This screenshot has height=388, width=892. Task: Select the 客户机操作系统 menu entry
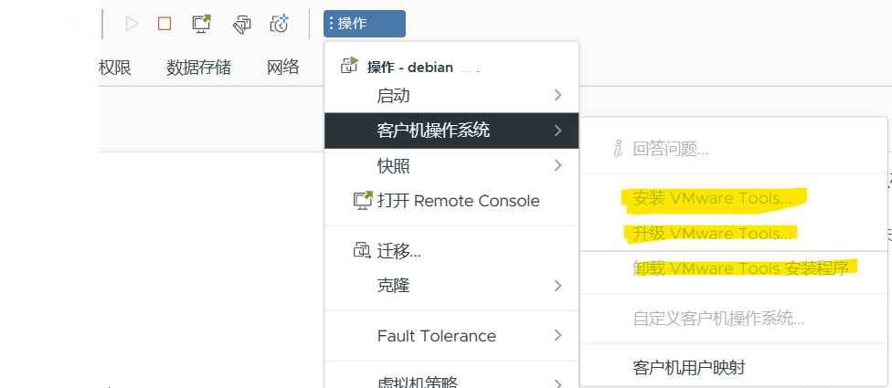[451, 131]
